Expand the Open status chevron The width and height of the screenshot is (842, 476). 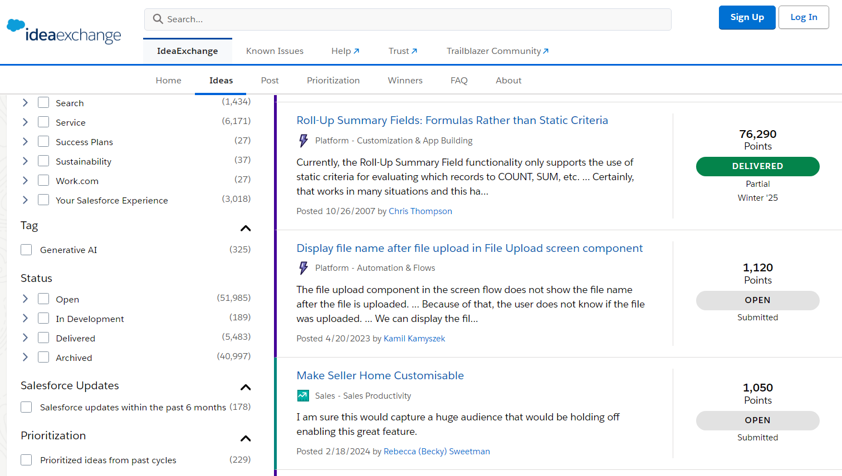coord(25,299)
